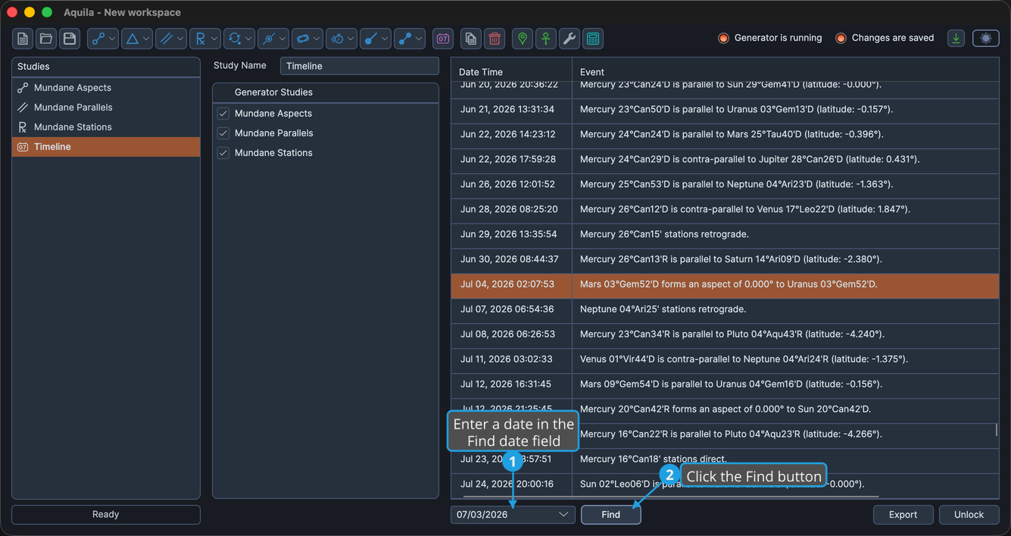This screenshot has width=1011, height=536.
Task: Click the Ready status button
Action: (106, 515)
